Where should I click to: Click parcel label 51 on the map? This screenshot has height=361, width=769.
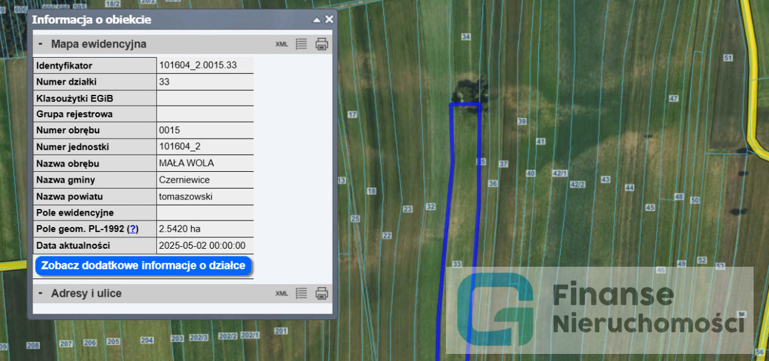pos(728,58)
